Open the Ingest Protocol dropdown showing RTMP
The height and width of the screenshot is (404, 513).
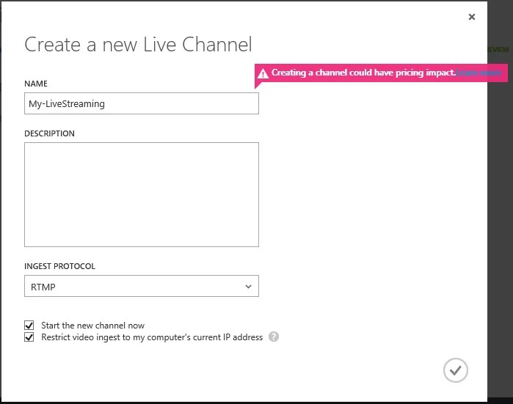tap(142, 287)
